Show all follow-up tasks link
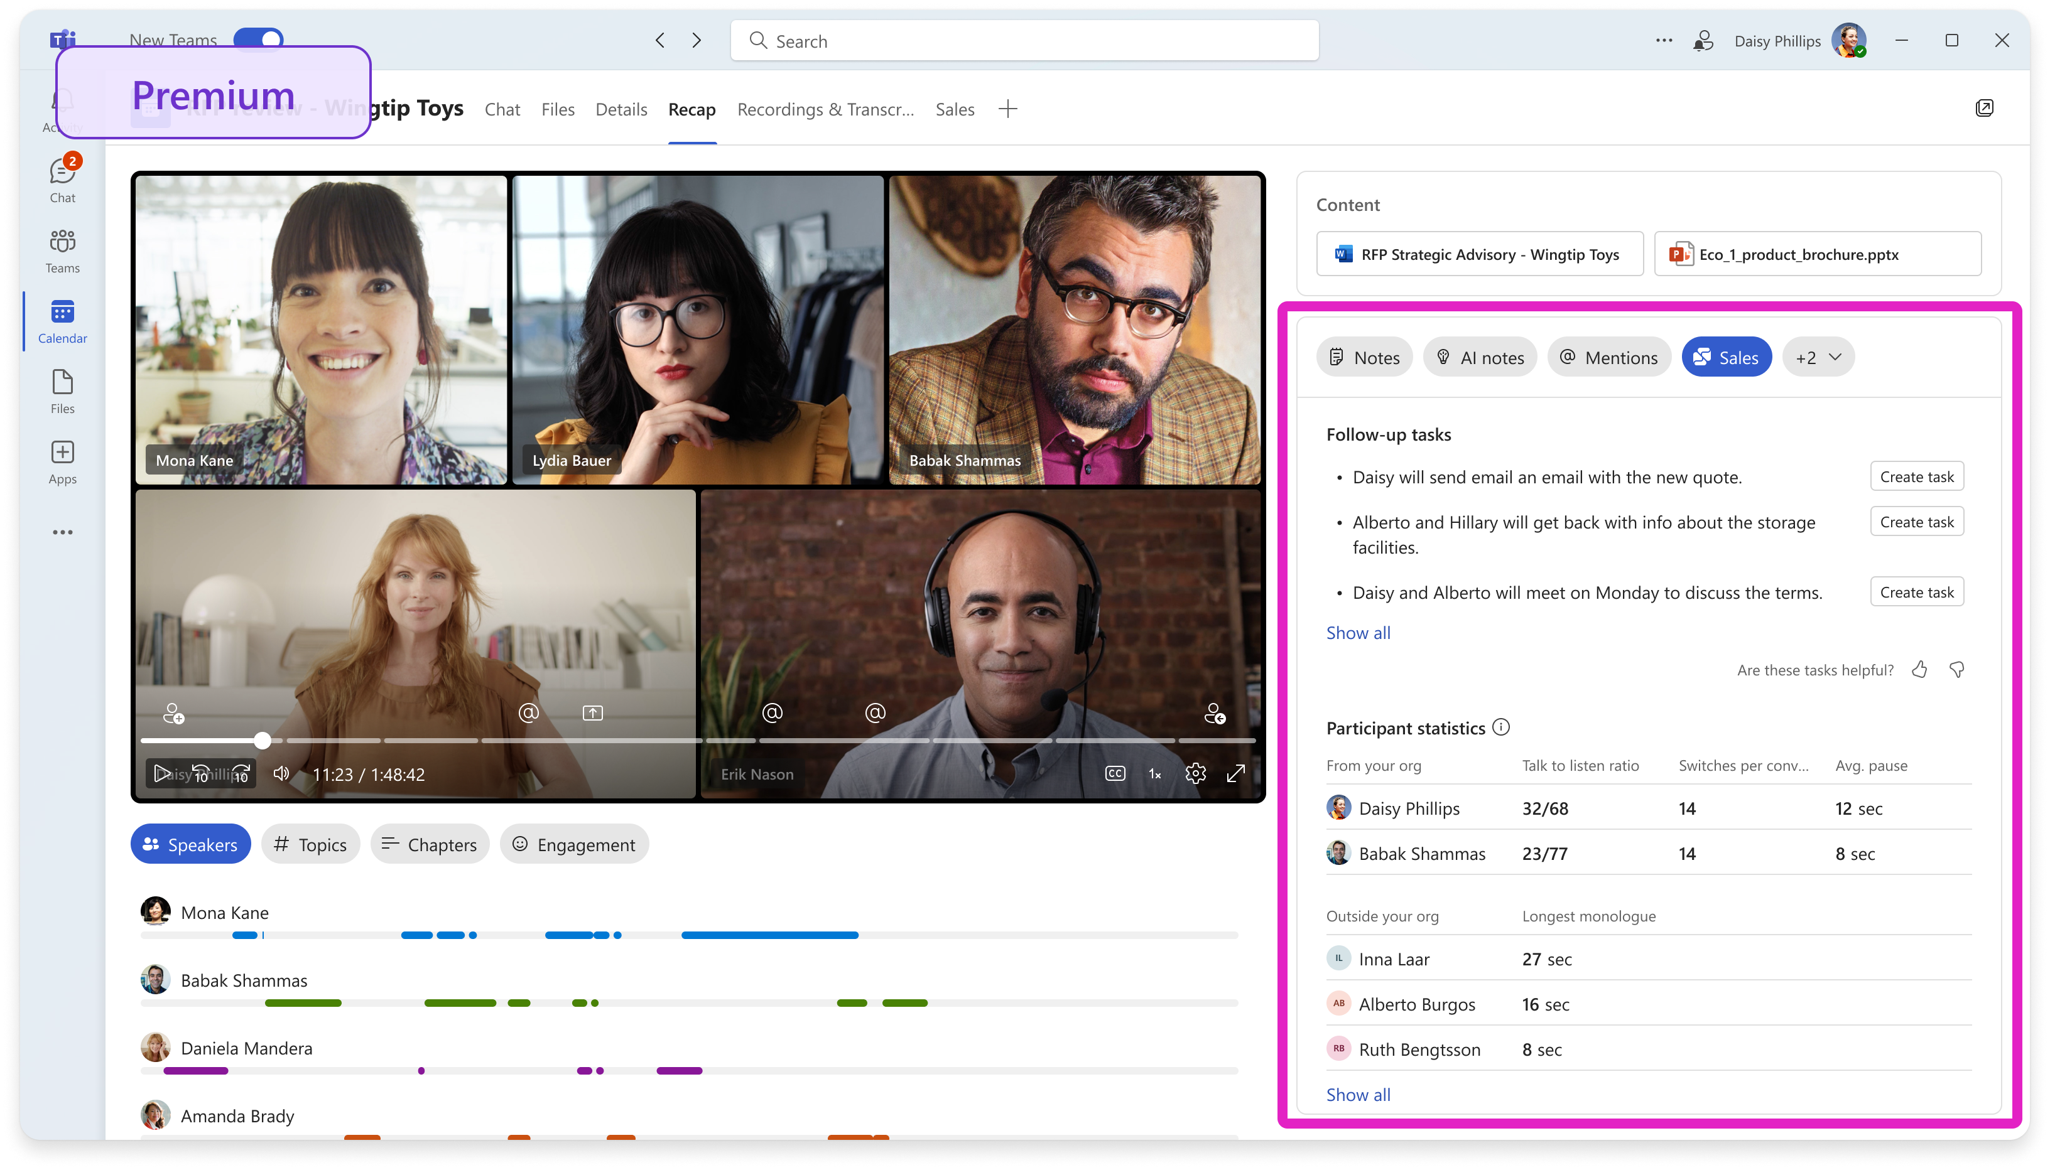2050x1170 pixels. 1356,631
